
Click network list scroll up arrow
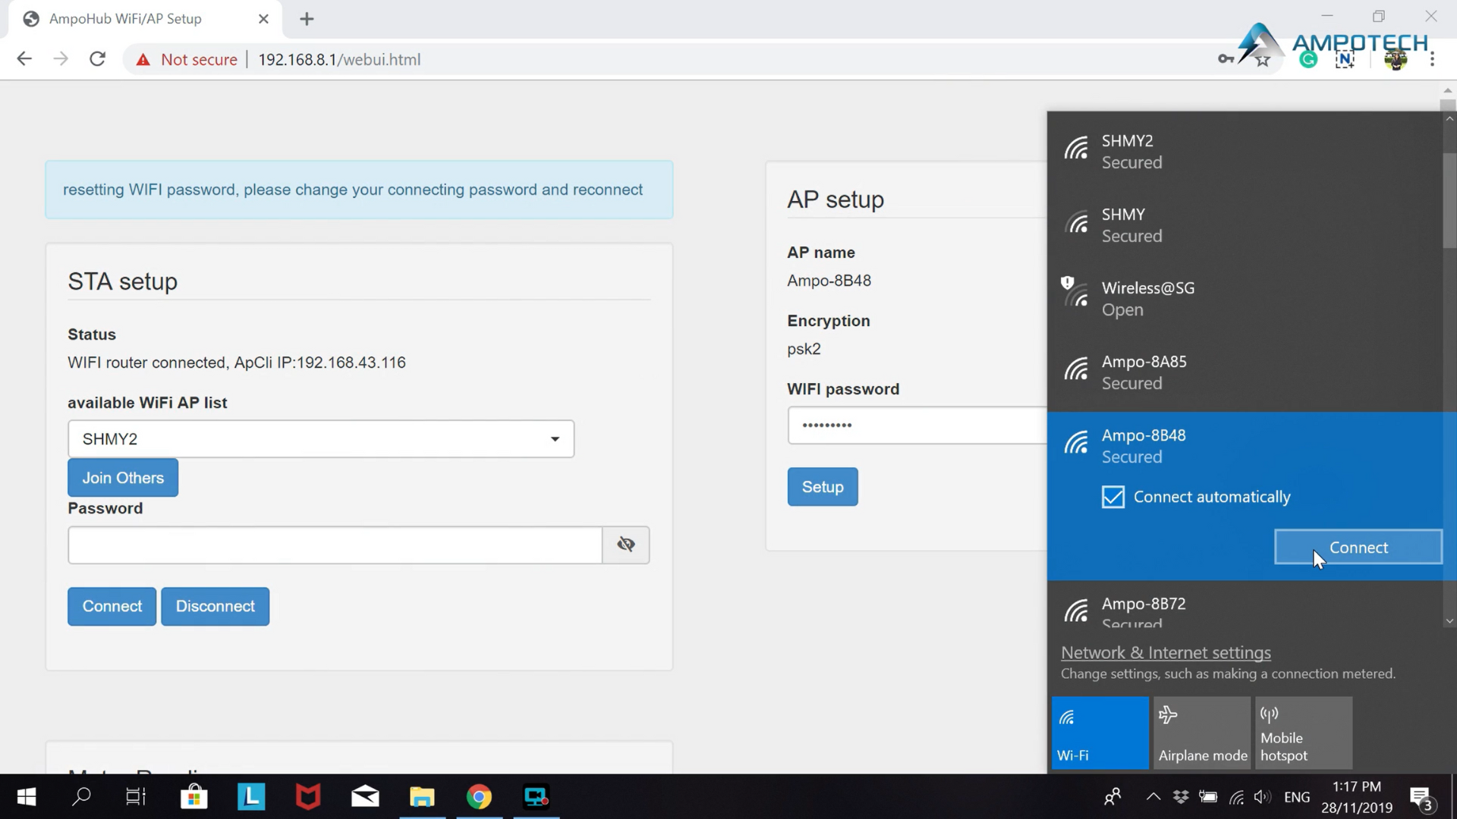pyautogui.click(x=1449, y=119)
